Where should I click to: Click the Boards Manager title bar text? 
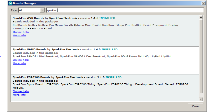pos(24,3)
